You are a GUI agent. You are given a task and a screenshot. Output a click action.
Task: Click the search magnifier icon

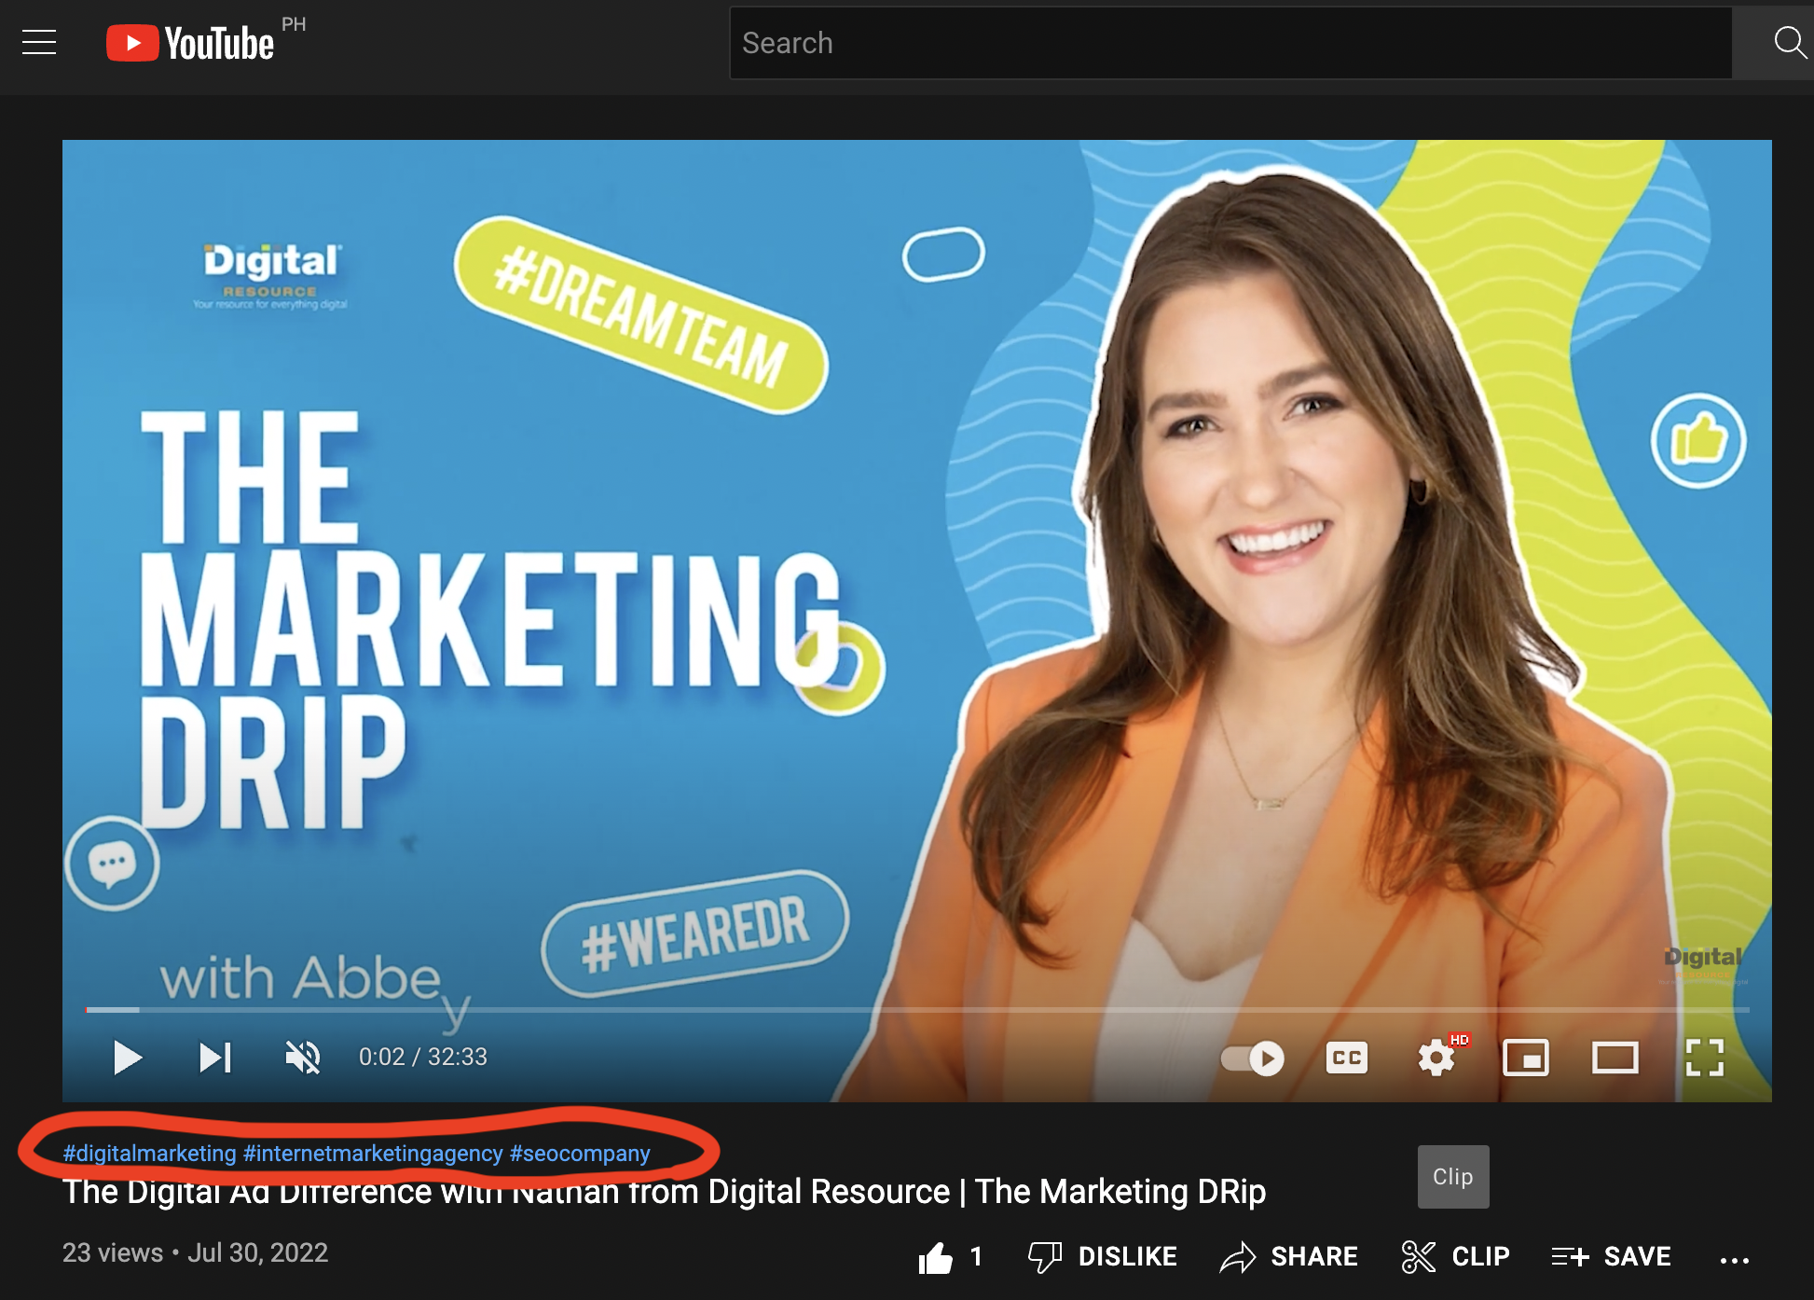pos(1790,42)
